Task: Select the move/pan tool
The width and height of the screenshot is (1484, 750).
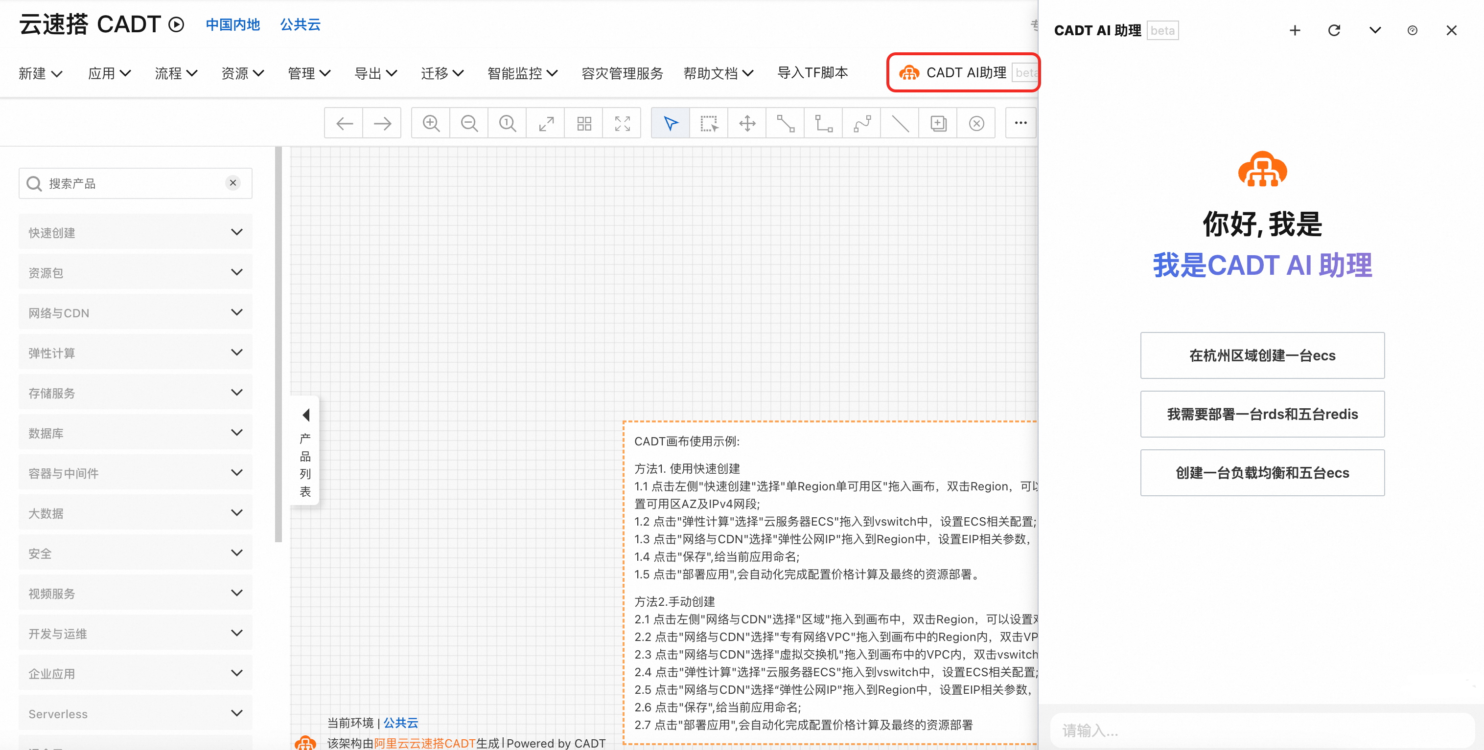Action: [747, 123]
